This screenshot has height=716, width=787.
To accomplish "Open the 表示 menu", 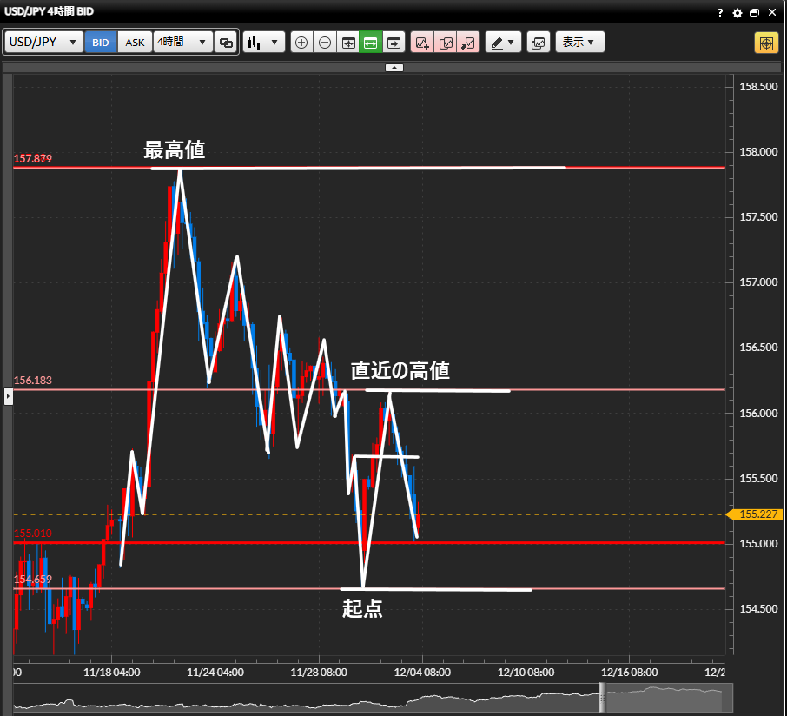I will [579, 42].
